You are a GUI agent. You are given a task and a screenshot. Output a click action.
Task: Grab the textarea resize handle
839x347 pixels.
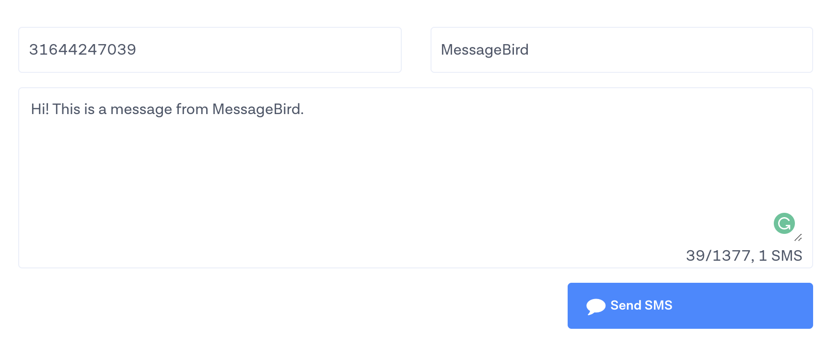tap(798, 238)
